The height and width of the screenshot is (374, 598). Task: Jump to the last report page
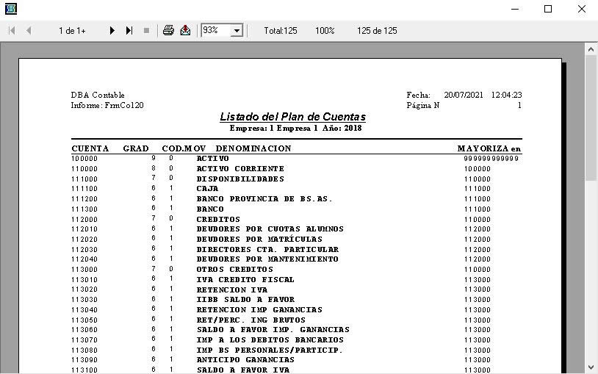click(129, 31)
